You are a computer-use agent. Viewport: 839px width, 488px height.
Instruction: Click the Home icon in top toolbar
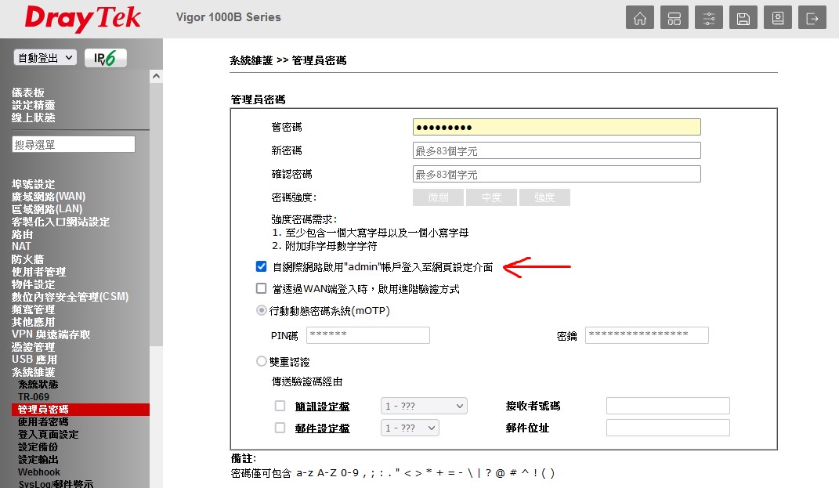tap(640, 19)
